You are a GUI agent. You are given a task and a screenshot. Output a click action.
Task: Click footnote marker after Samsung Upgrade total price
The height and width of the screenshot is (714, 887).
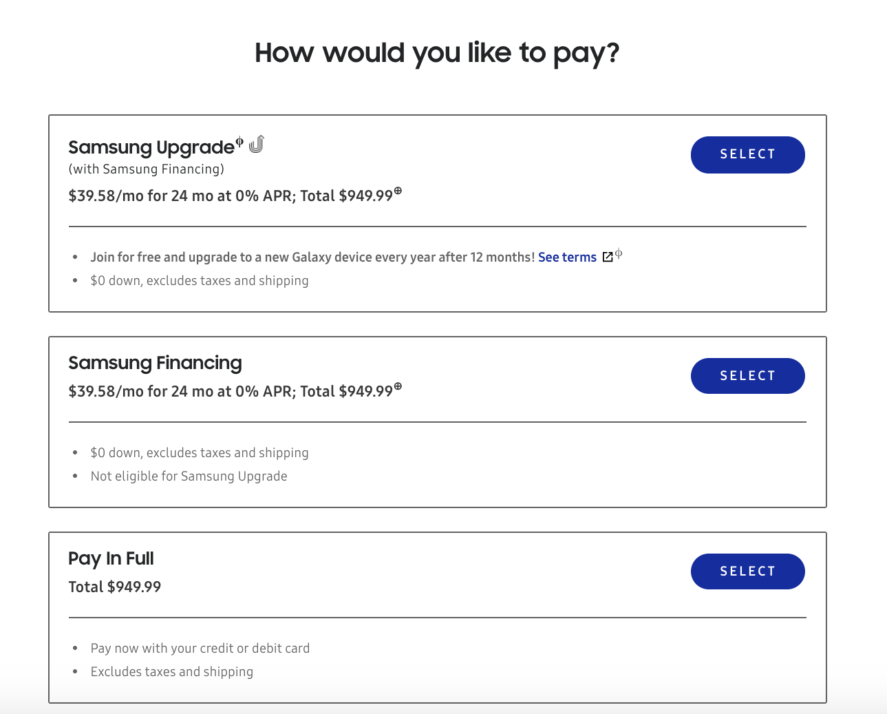[398, 191]
